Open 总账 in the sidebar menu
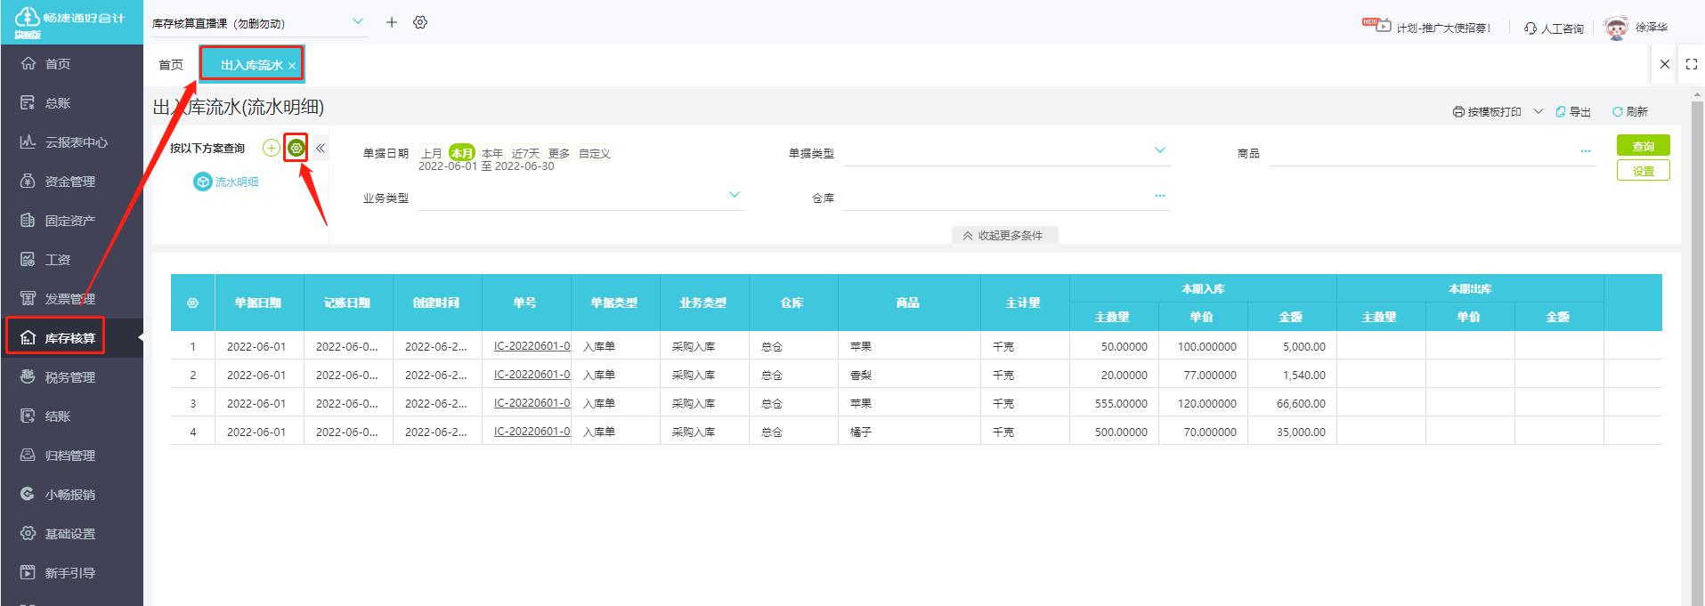The image size is (1705, 606). (x=58, y=103)
